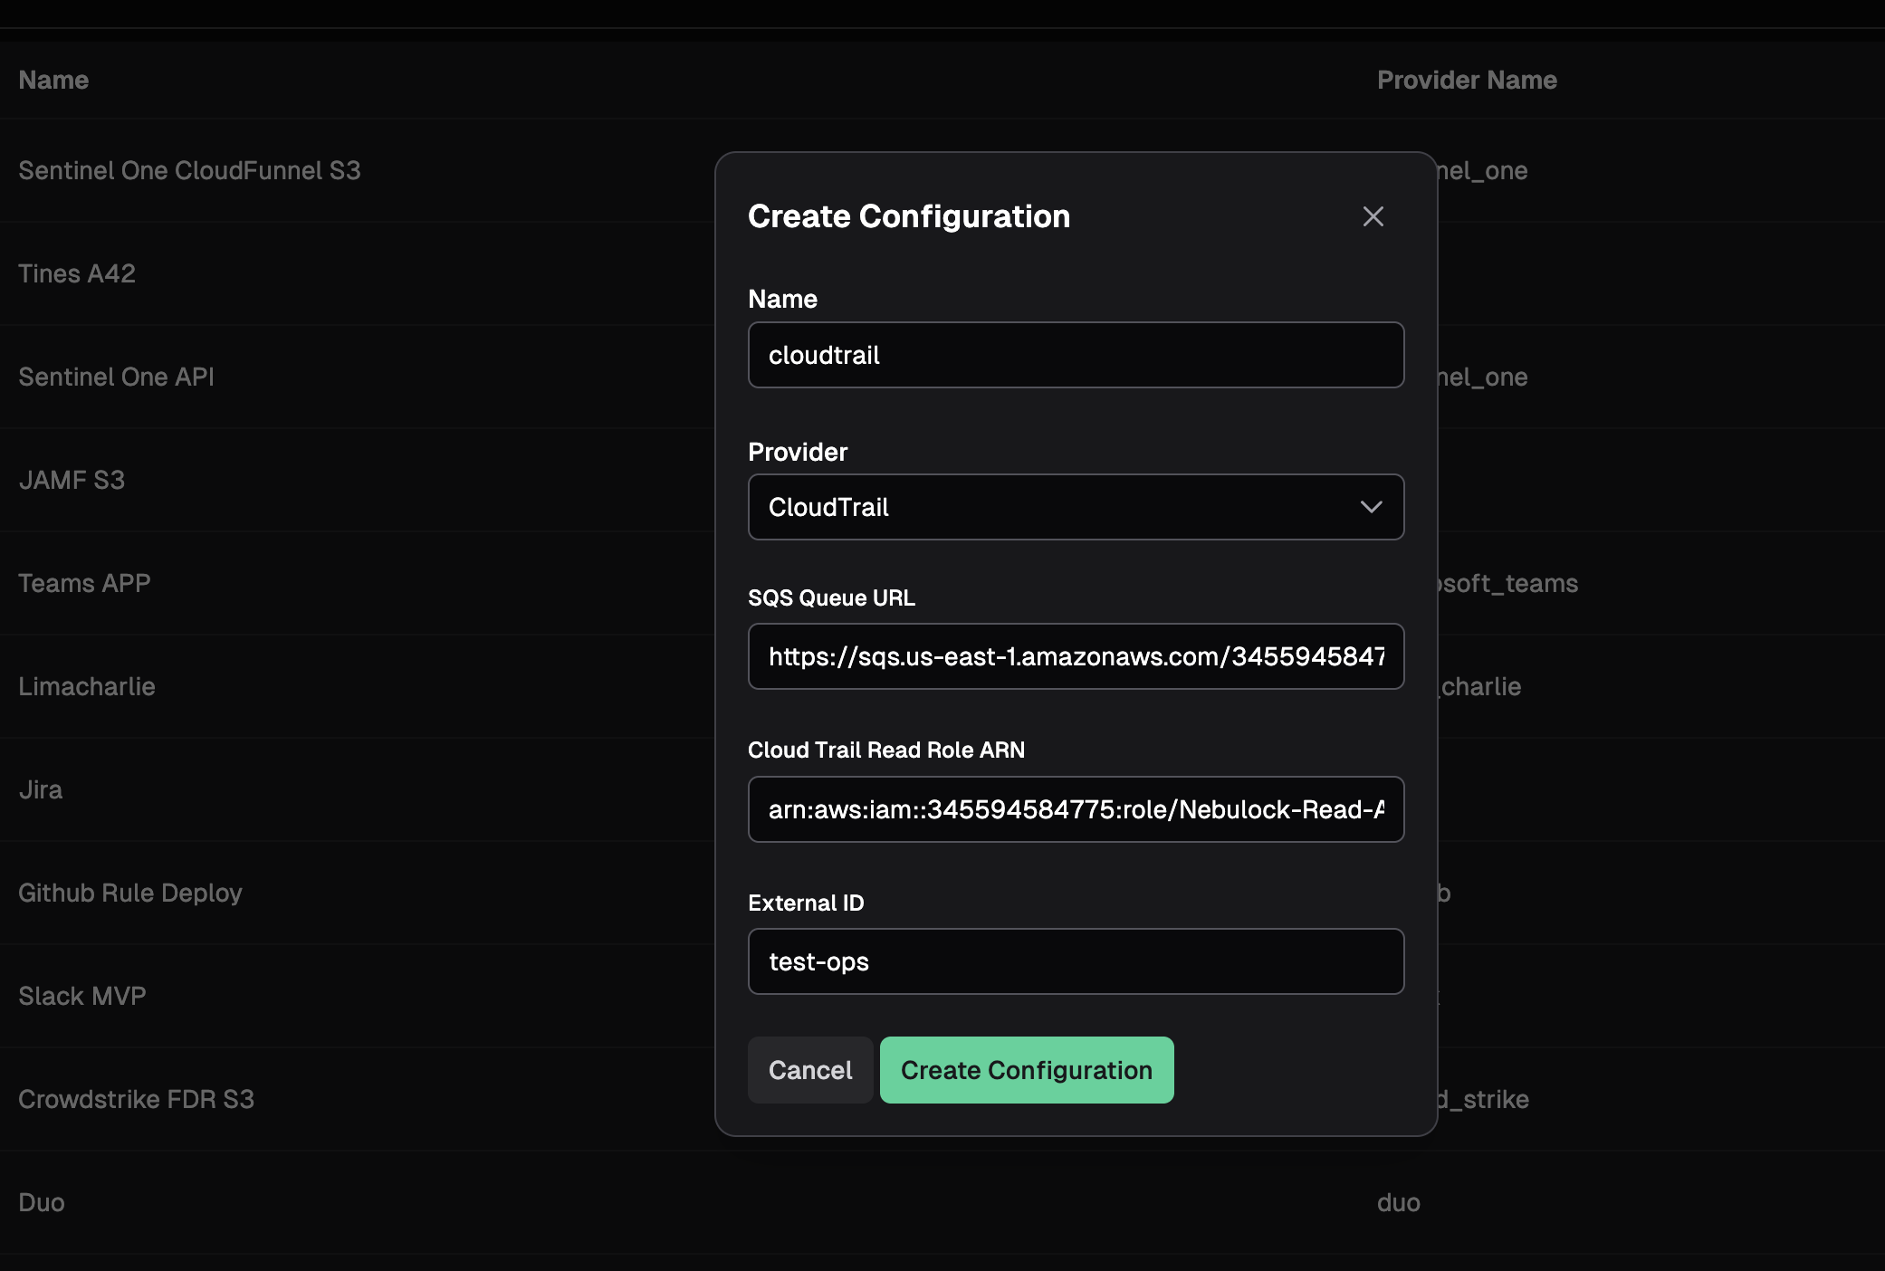
Task: Close the Create Configuration dialog with X
Action: (x=1373, y=216)
